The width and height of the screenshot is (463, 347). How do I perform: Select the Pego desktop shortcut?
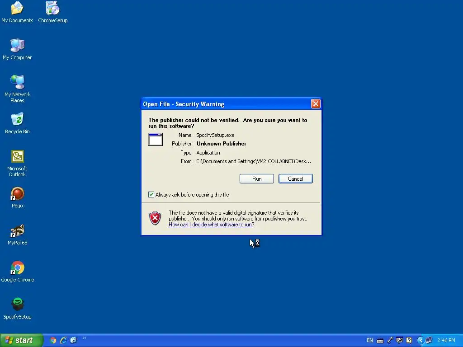click(17, 197)
